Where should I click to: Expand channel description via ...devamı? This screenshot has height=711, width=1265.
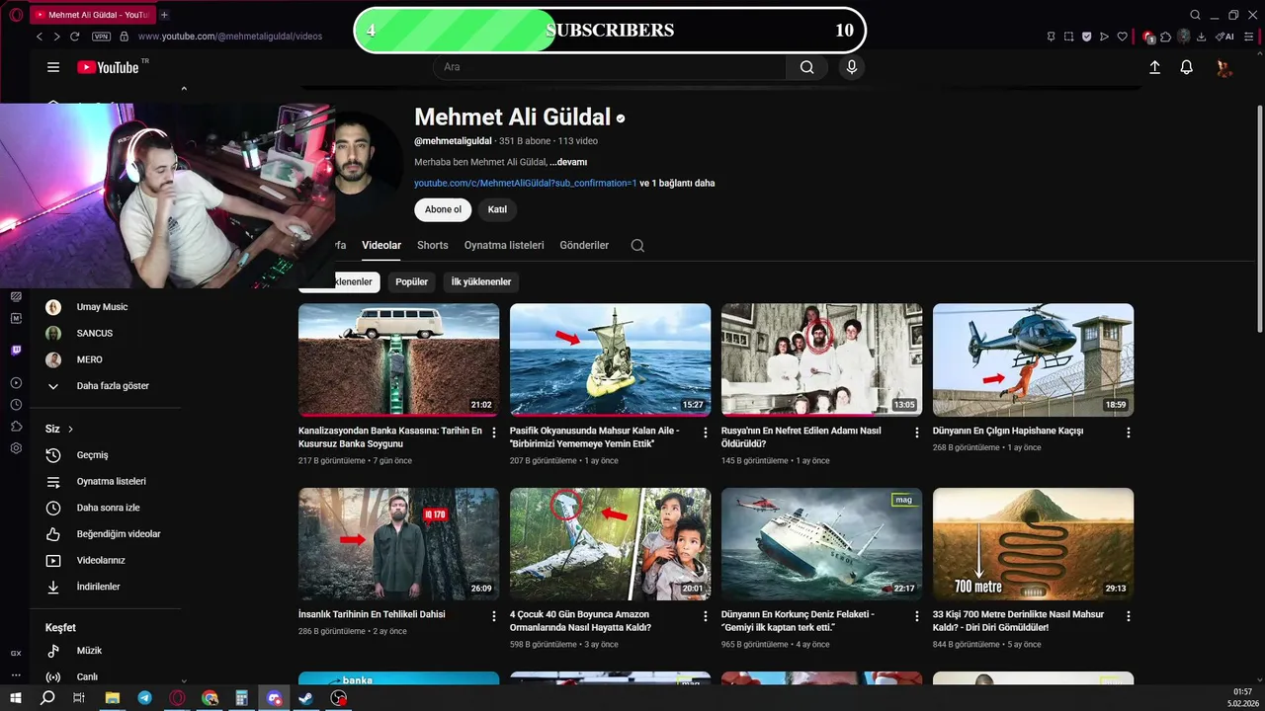point(568,162)
